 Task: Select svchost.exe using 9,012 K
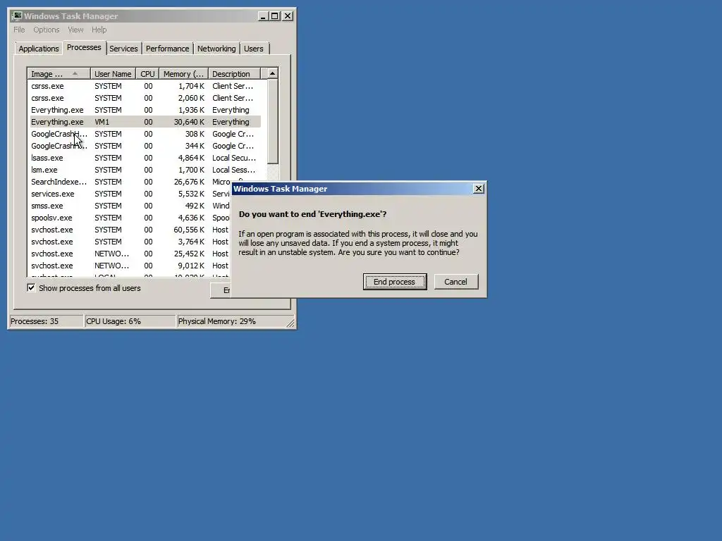pyautogui.click(x=130, y=266)
